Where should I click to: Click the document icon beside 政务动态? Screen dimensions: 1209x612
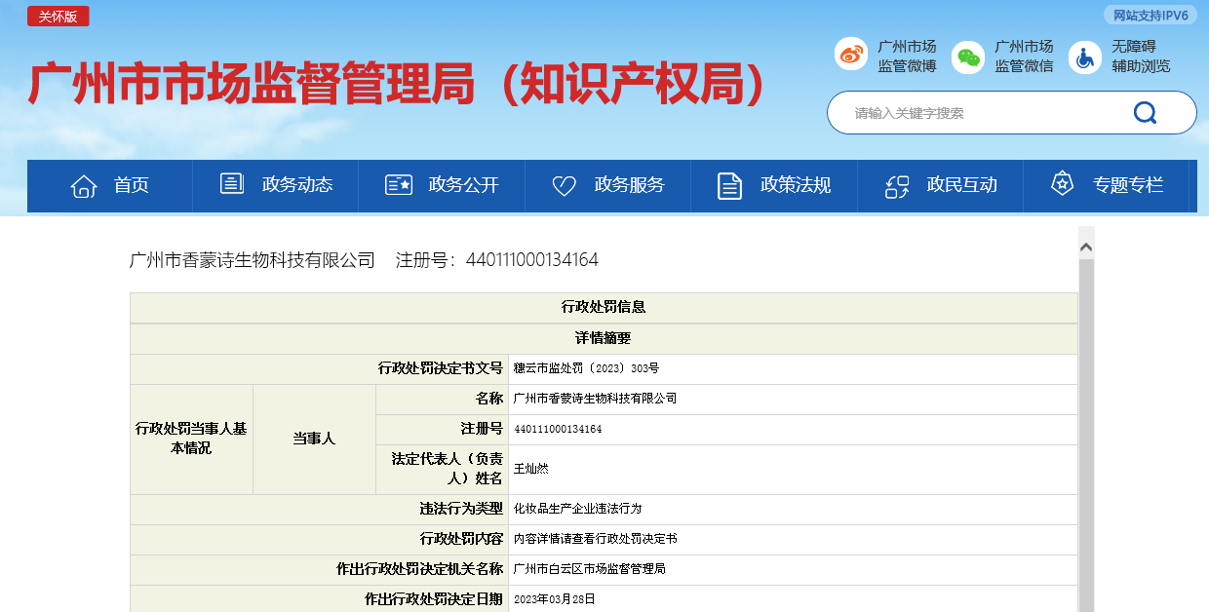coord(232,183)
